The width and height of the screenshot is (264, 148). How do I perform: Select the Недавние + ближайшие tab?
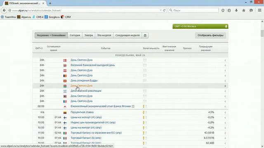click(x=51, y=35)
